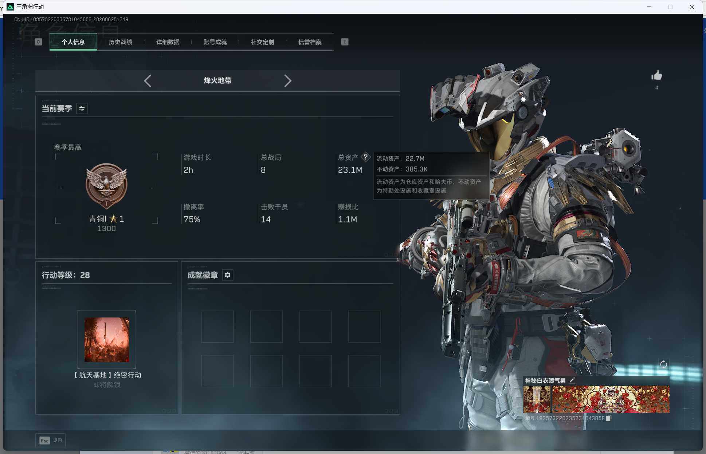The image size is (706, 454).
Task: Show next game mode with right chevron
Action: [x=288, y=81]
